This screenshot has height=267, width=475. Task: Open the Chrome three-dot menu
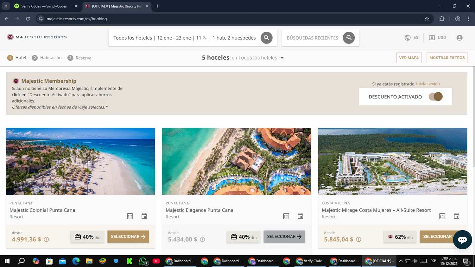tap(468, 19)
